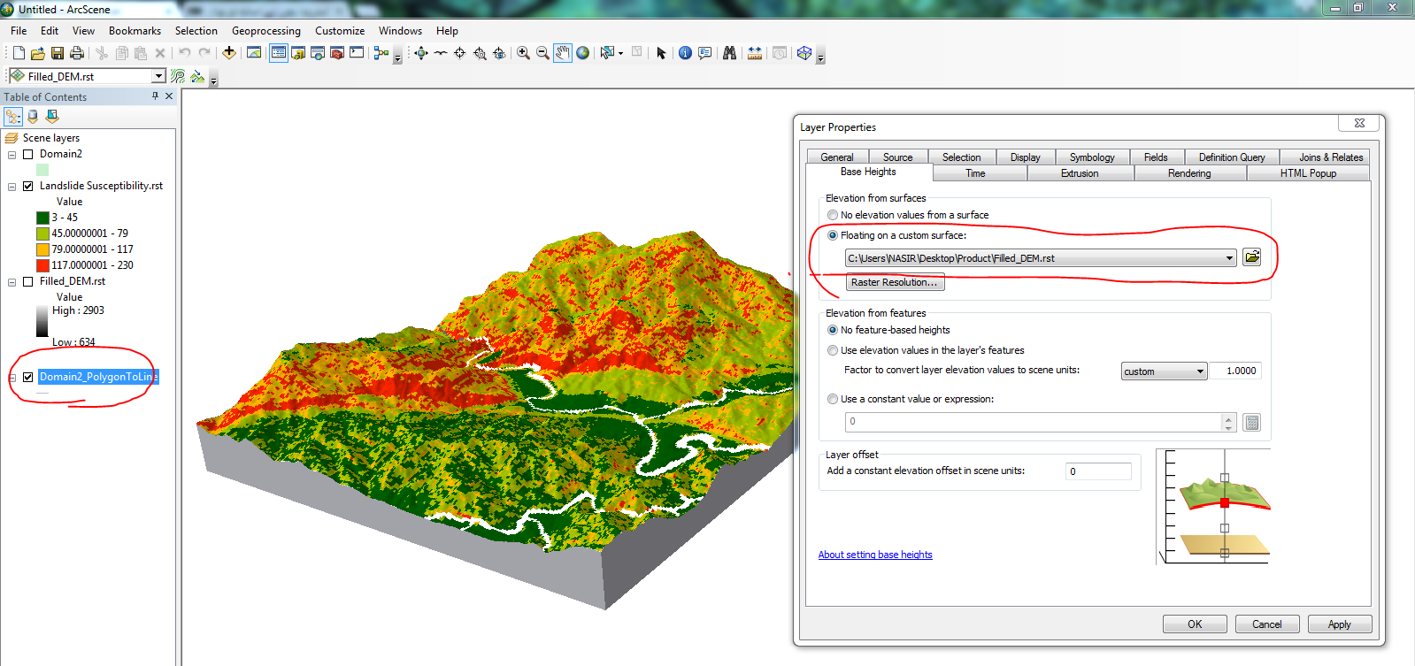This screenshot has height=666, width=1415.
Task: Open the expression calculator icon
Action: 1251,422
